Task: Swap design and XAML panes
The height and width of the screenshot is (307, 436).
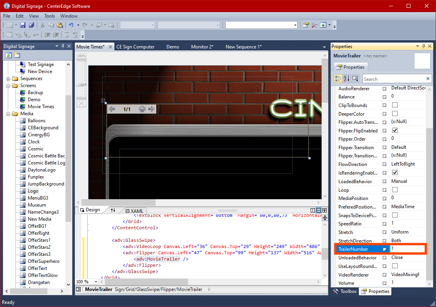Action: click(113, 210)
